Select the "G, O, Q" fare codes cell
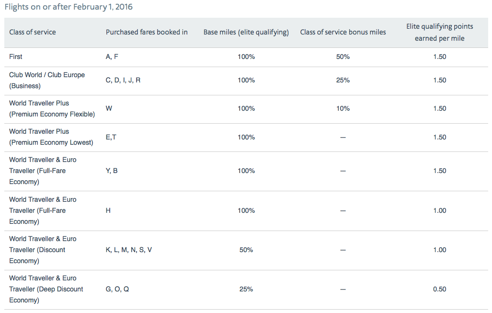Viewport: 492px width, 313px height. coord(117,289)
